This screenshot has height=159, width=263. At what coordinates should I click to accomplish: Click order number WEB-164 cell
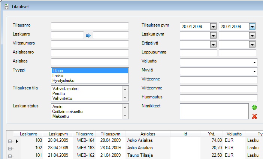click(x=84, y=140)
